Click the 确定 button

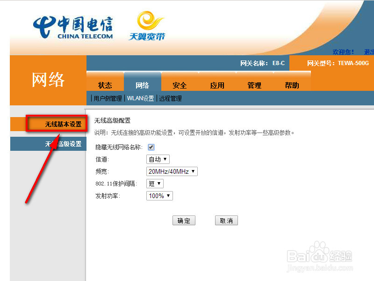pos(184,221)
